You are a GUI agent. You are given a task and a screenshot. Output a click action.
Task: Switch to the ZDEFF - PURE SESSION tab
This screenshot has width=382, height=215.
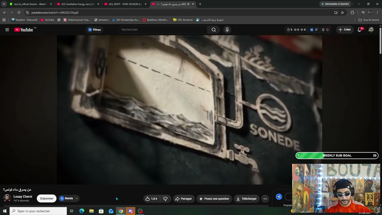click(125, 4)
